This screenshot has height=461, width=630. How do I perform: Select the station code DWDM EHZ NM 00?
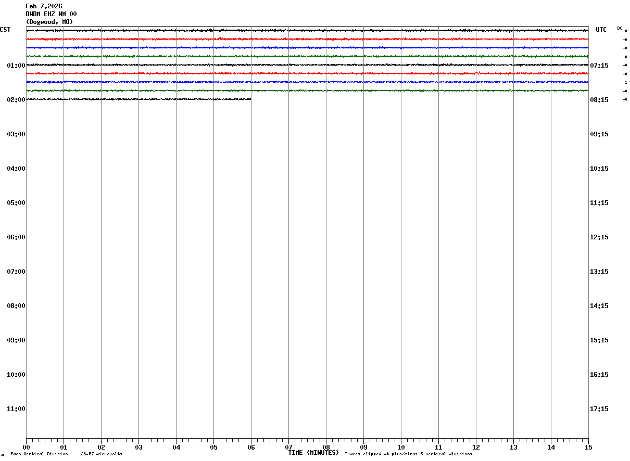click(x=51, y=14)
